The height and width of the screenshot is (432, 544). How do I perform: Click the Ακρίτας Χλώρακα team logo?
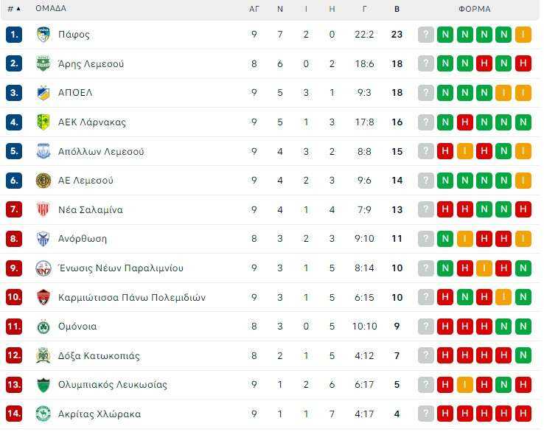pyautogui.click(x=43, y=414)
